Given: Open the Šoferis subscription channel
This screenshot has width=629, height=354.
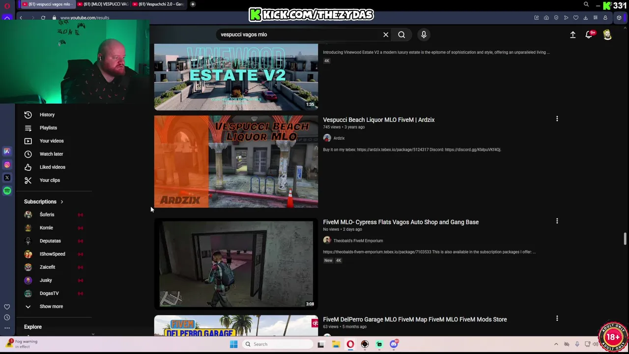Looking at the screenshot, I should [x=47, y=215].
